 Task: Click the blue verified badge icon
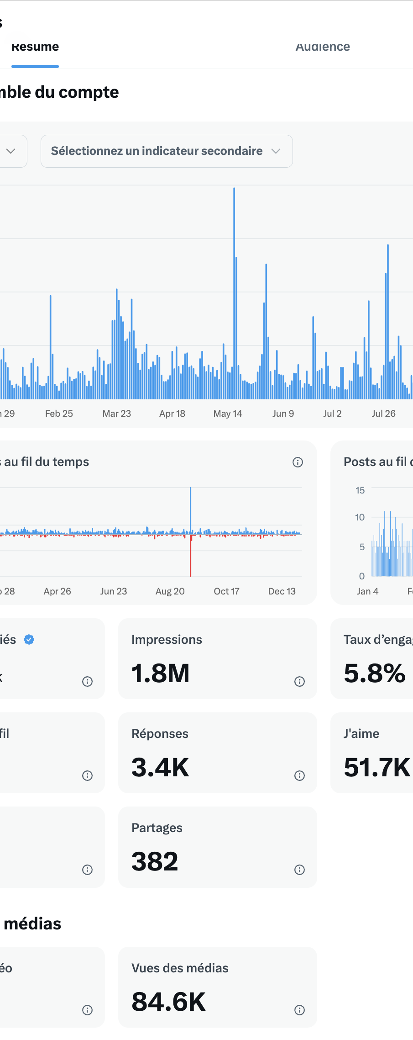coord(29,640)
